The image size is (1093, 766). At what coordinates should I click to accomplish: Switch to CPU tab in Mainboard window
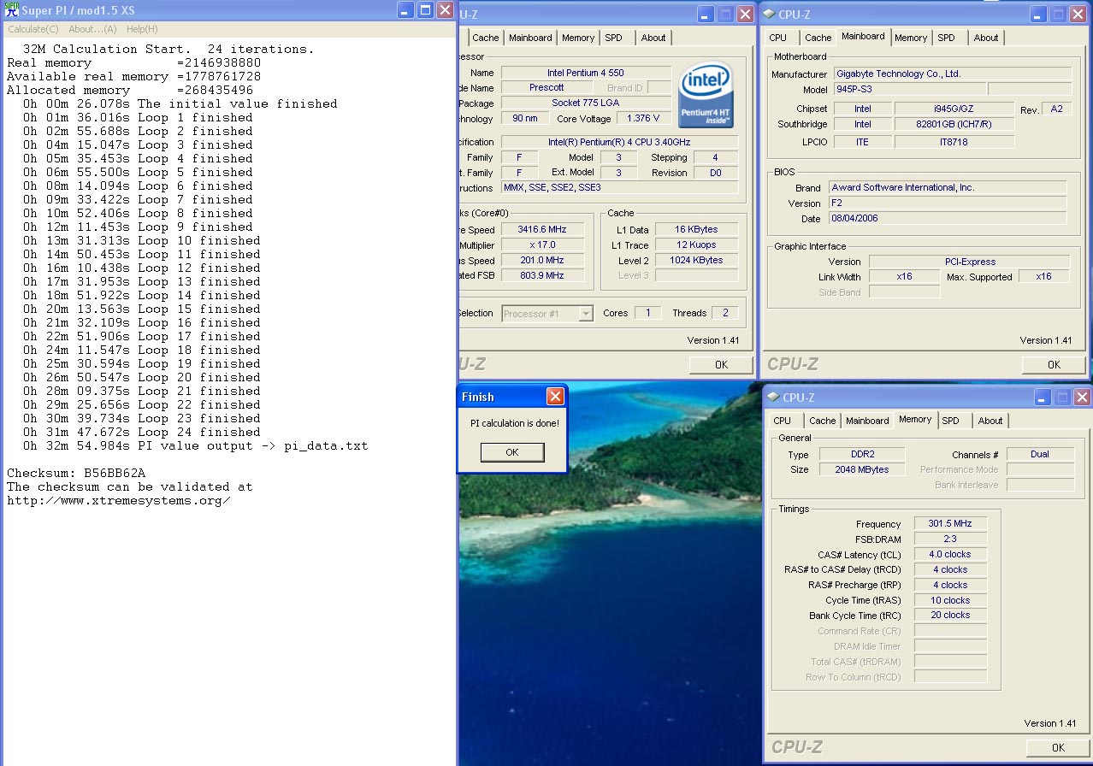pos(778,38)
